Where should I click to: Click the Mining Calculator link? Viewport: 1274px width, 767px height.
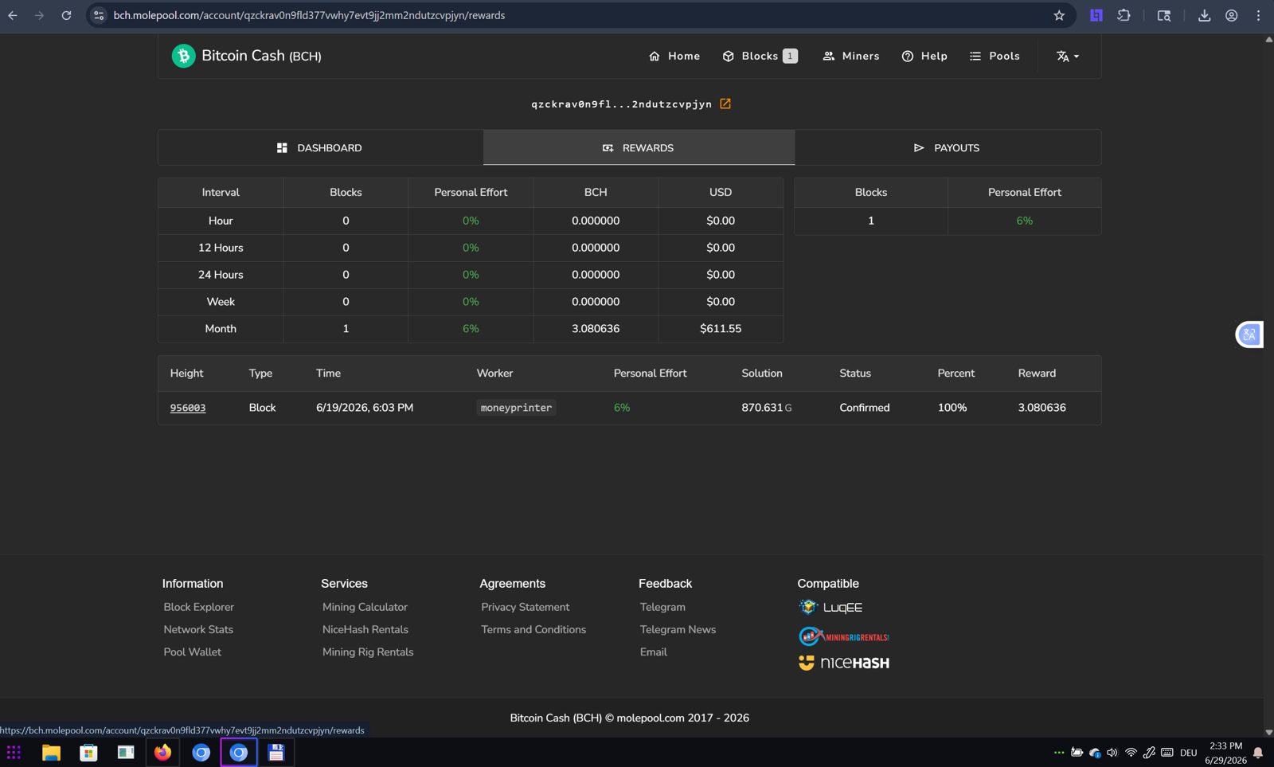point(365,607)
